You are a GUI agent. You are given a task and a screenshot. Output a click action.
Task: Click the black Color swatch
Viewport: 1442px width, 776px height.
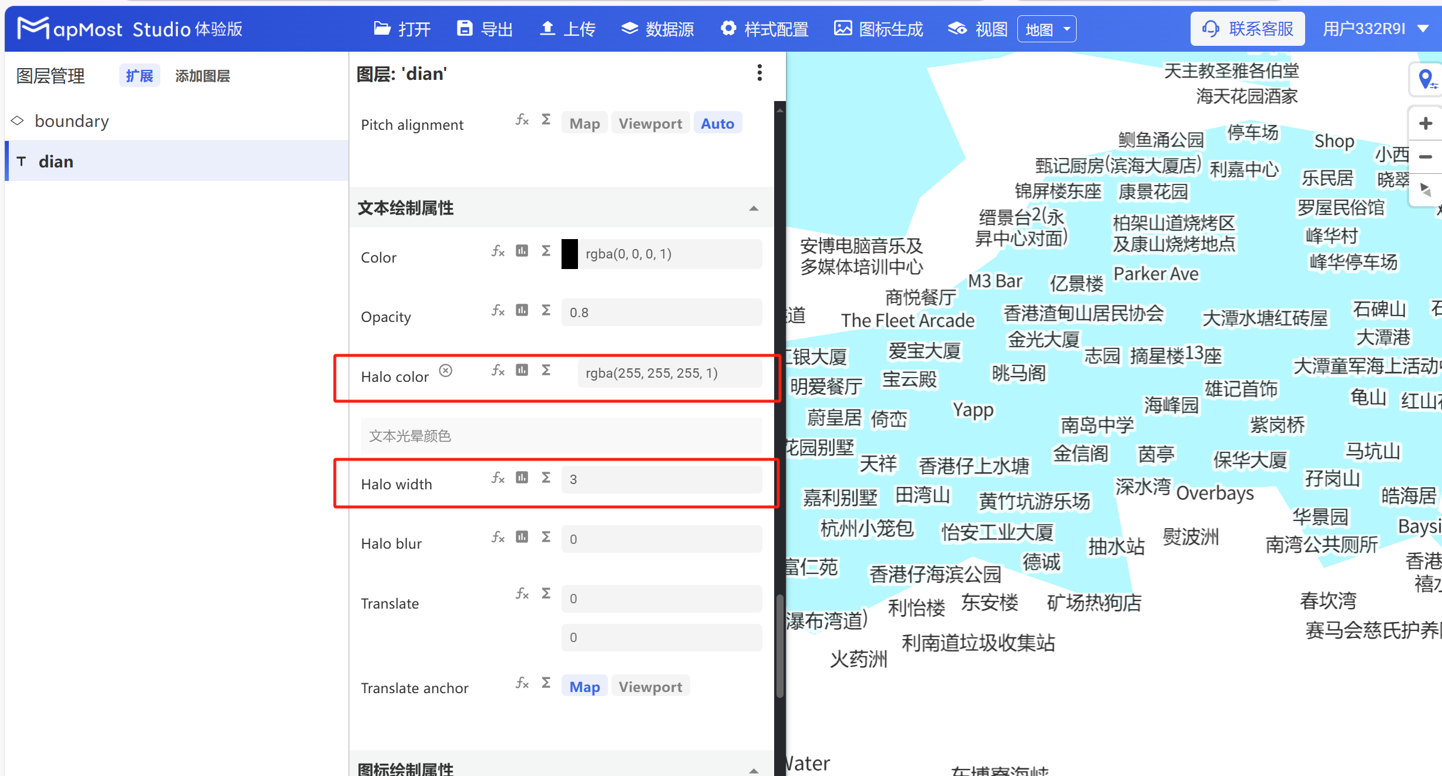point(569,254)
